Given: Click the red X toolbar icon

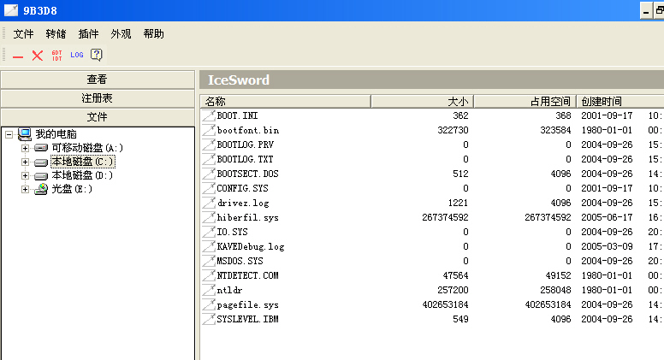Looking at the screenshot, I should click(x=38, y=56).
